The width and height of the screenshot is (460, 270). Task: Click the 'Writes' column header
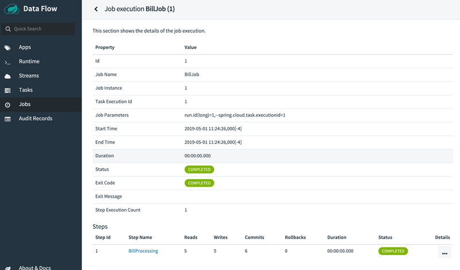click(221, 237)
